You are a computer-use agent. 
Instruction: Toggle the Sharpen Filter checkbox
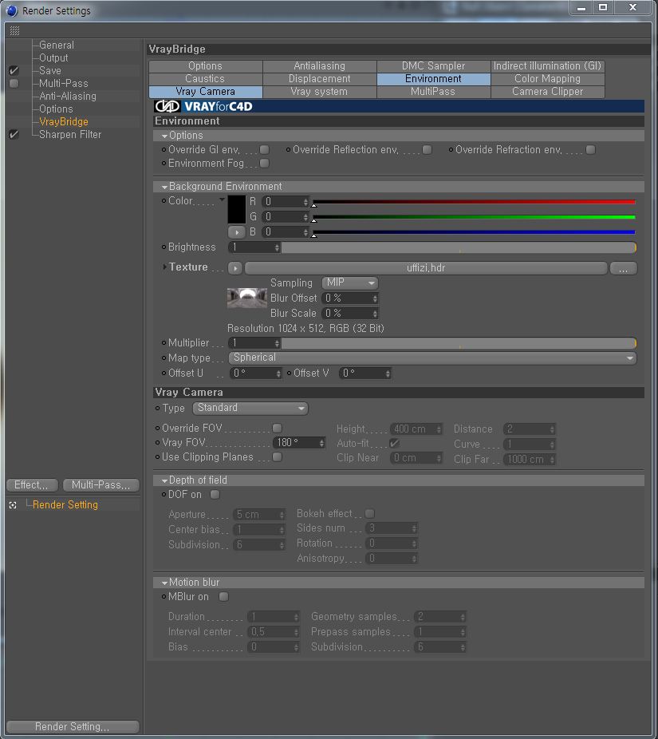[14, 134]
